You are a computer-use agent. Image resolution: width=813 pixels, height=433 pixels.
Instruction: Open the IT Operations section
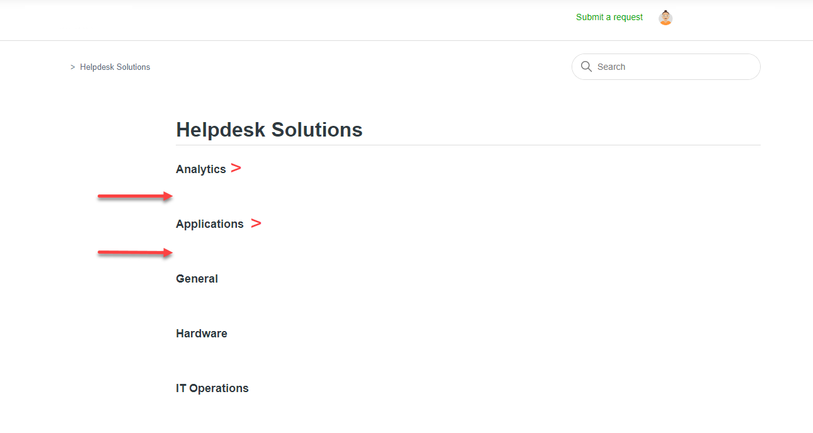tap(212, 388)
